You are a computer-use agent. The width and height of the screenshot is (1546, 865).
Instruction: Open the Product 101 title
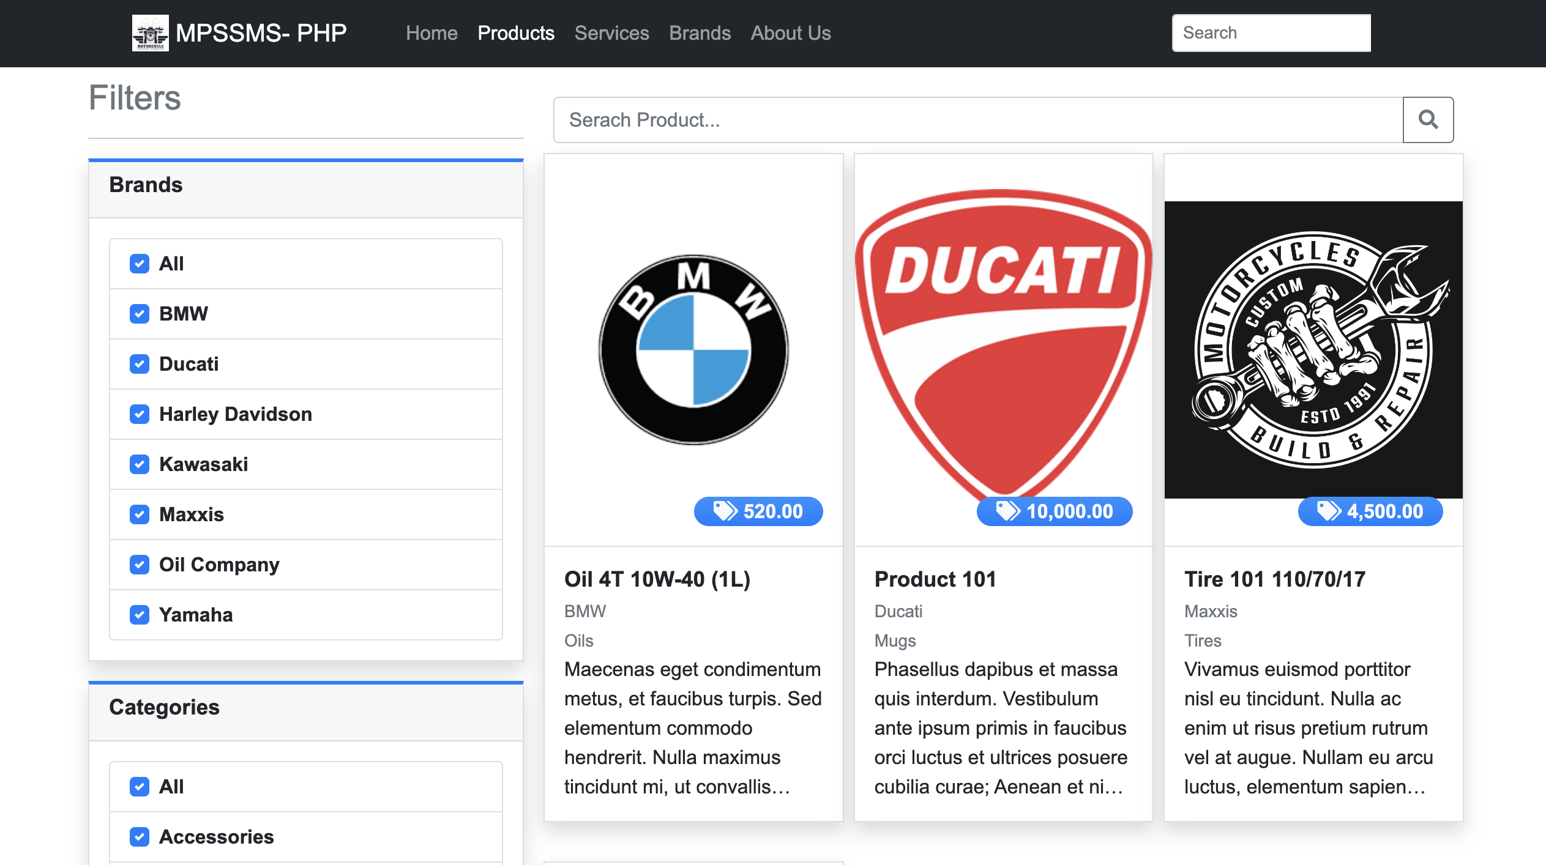(935, 579)
